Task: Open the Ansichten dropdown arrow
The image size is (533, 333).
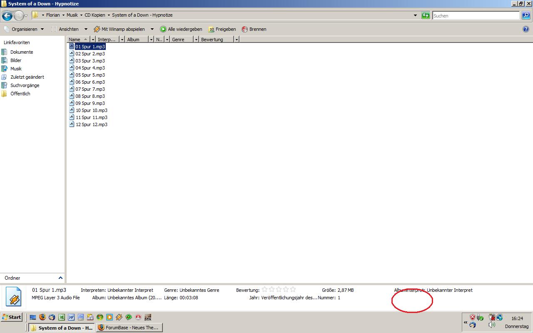Action: pos(86,29)
